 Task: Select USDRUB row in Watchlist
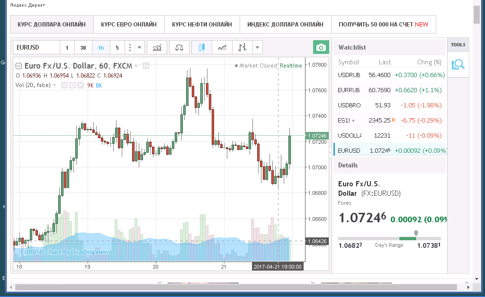(390, 75)
